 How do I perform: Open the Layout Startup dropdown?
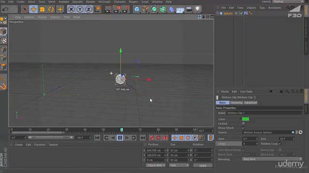[x=288, y=1]
